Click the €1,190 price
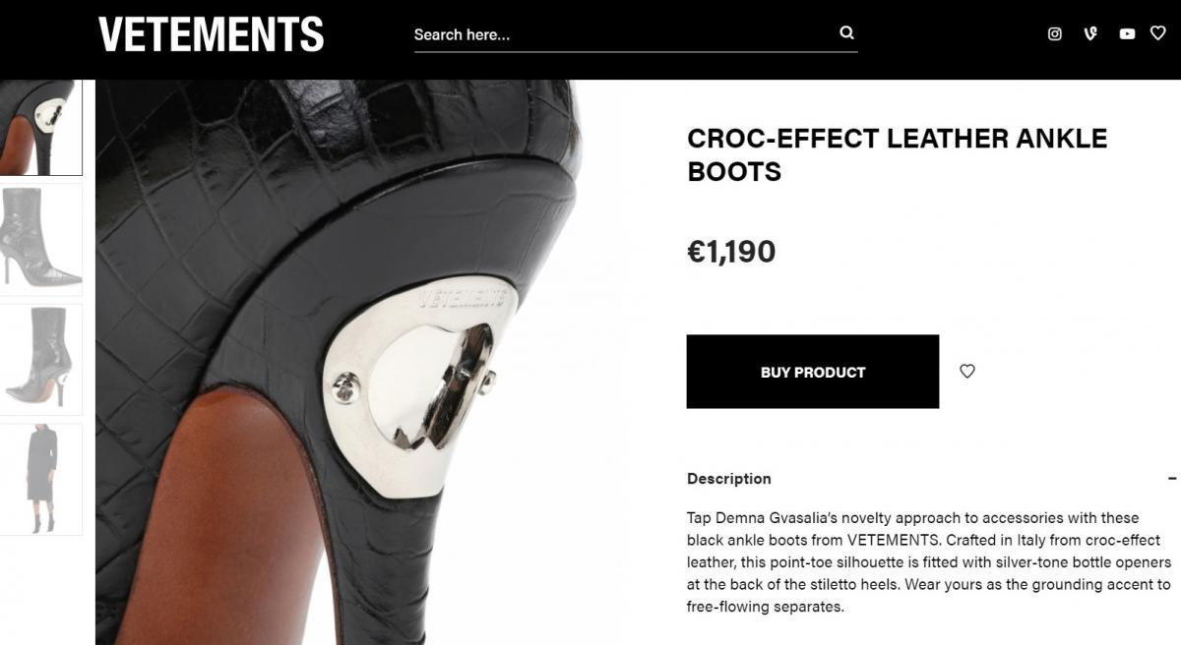1181x645 pixels. click(731, 253)
